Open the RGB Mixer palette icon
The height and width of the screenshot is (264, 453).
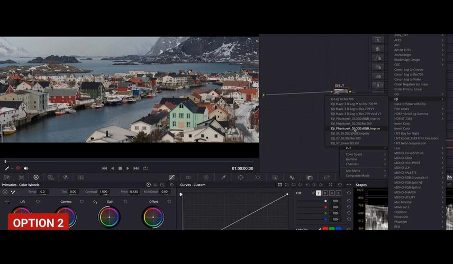coord(66,177)
